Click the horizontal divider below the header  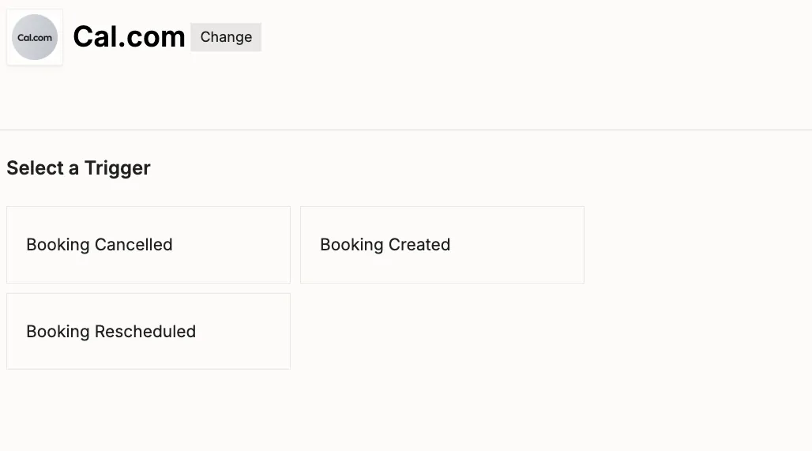click(x=406, y=130)
